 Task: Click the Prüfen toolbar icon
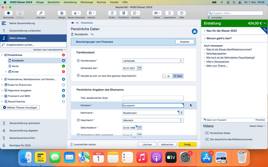click(x=112, y=13)
